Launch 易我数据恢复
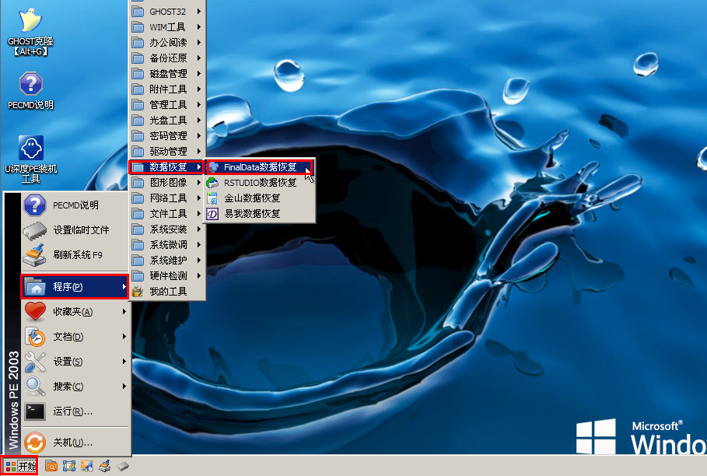Image resolution: width=707 pixels, height=476 pixels. [260, 213]
